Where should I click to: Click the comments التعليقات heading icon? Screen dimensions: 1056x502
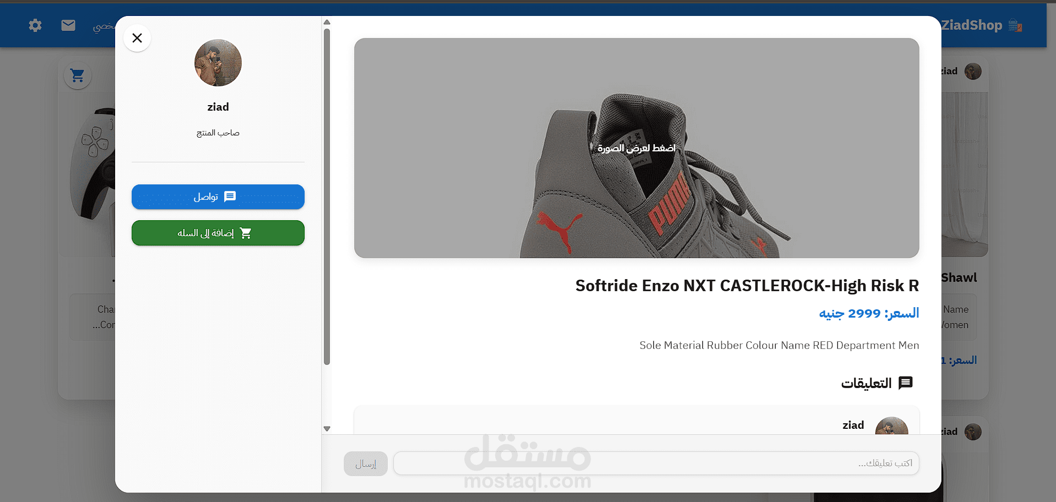(906, 383)
